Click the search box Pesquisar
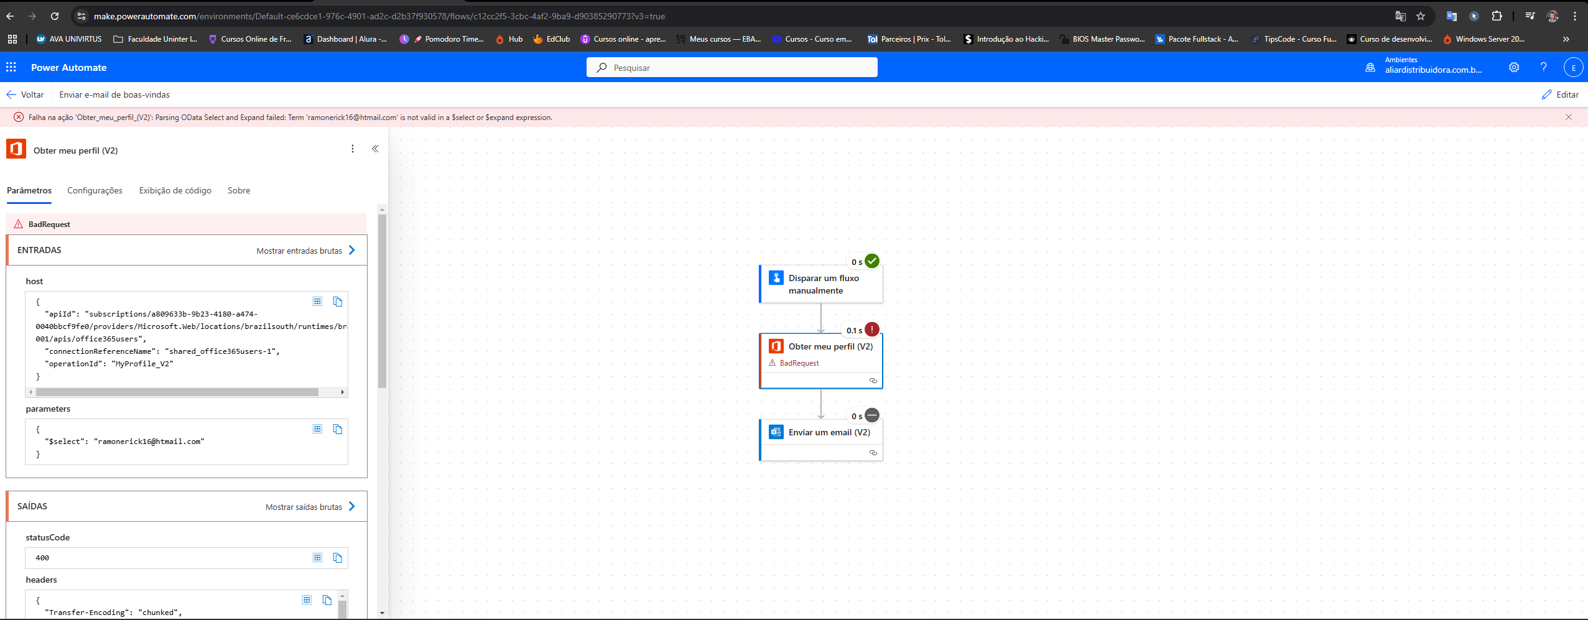 pos(731,67)
